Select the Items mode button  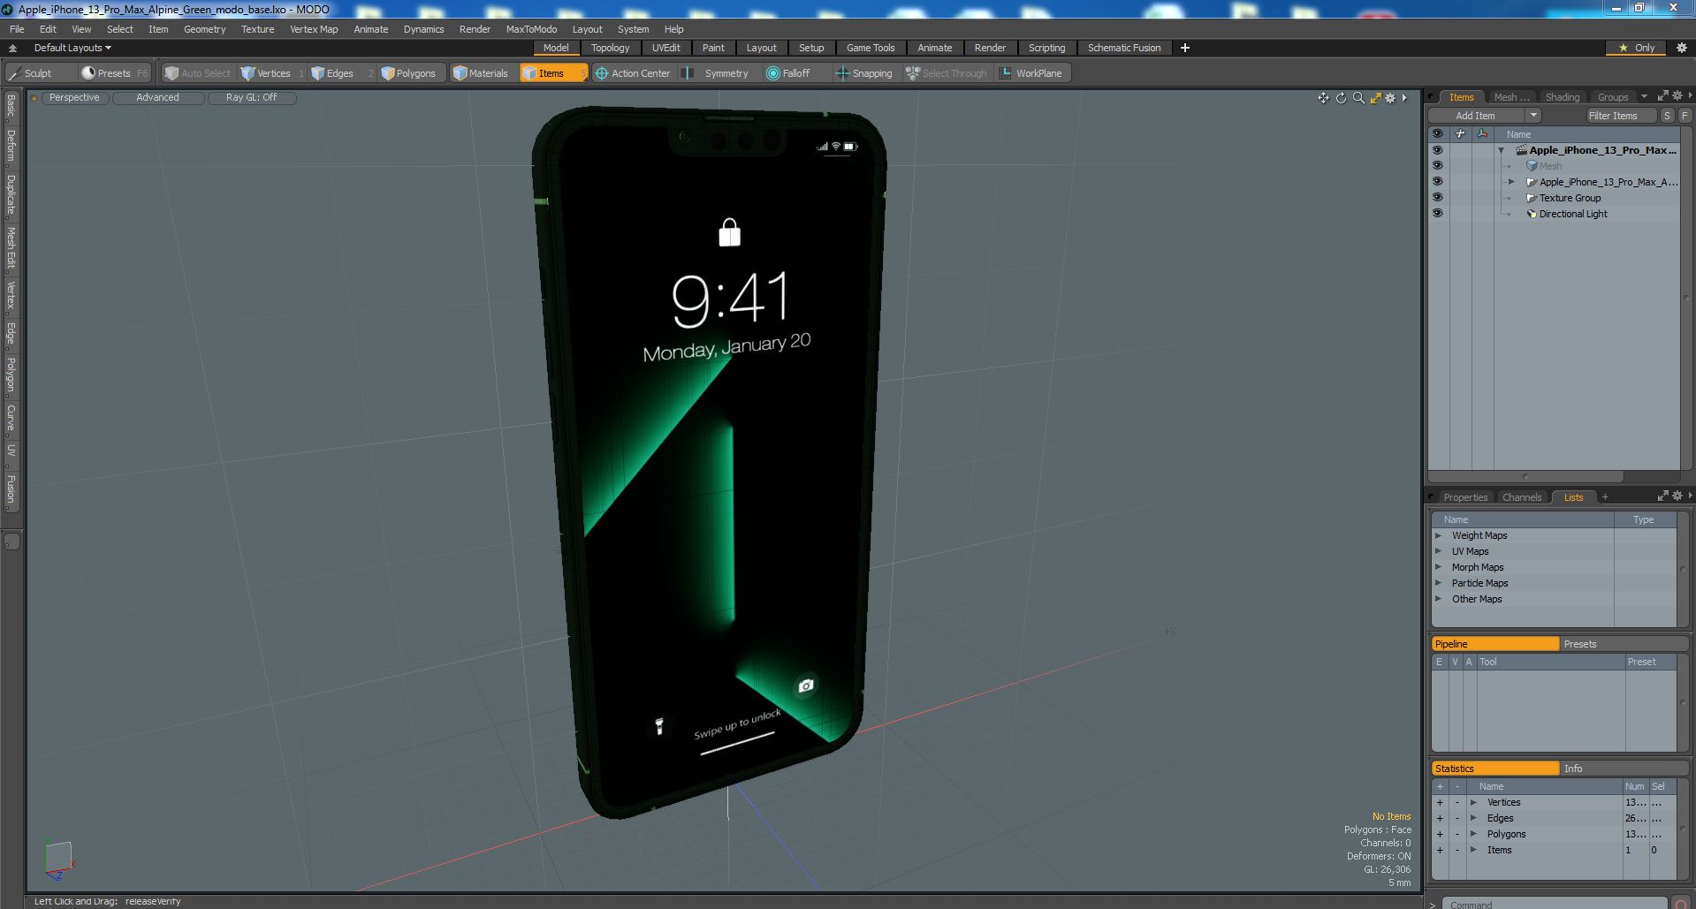552,73
